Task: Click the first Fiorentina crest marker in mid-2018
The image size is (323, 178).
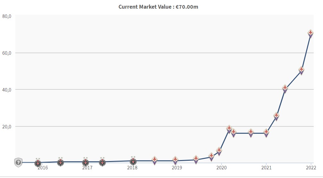Action: tap(154, 160)
